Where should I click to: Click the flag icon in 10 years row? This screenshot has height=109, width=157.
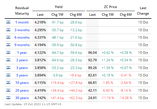pyautogui.click(x=8, y=83)
